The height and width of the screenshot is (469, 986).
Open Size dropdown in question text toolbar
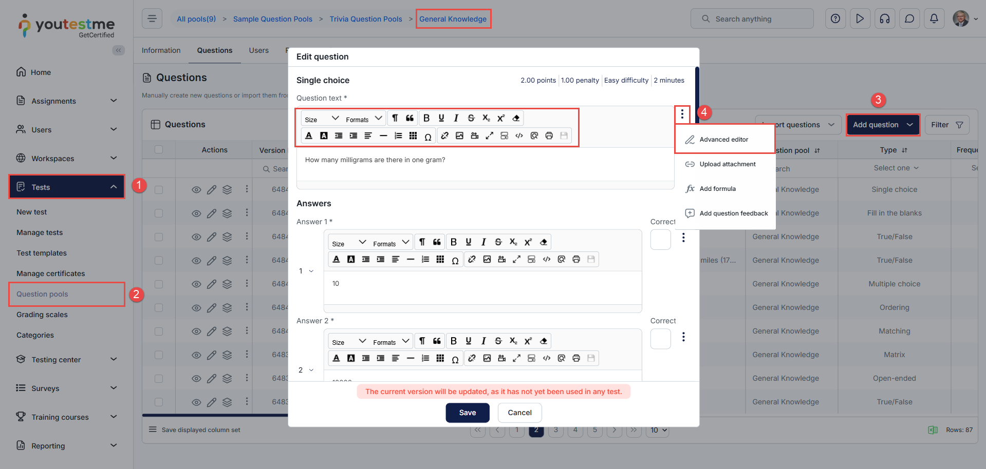pyautogui.click(x=321, y=119)
